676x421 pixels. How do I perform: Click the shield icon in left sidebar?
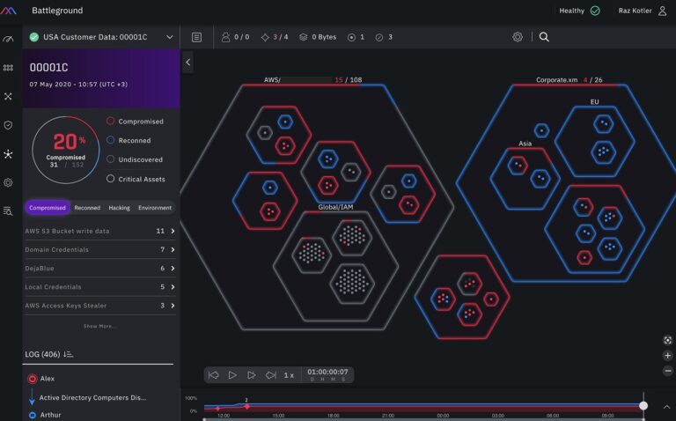pos(8,125)
